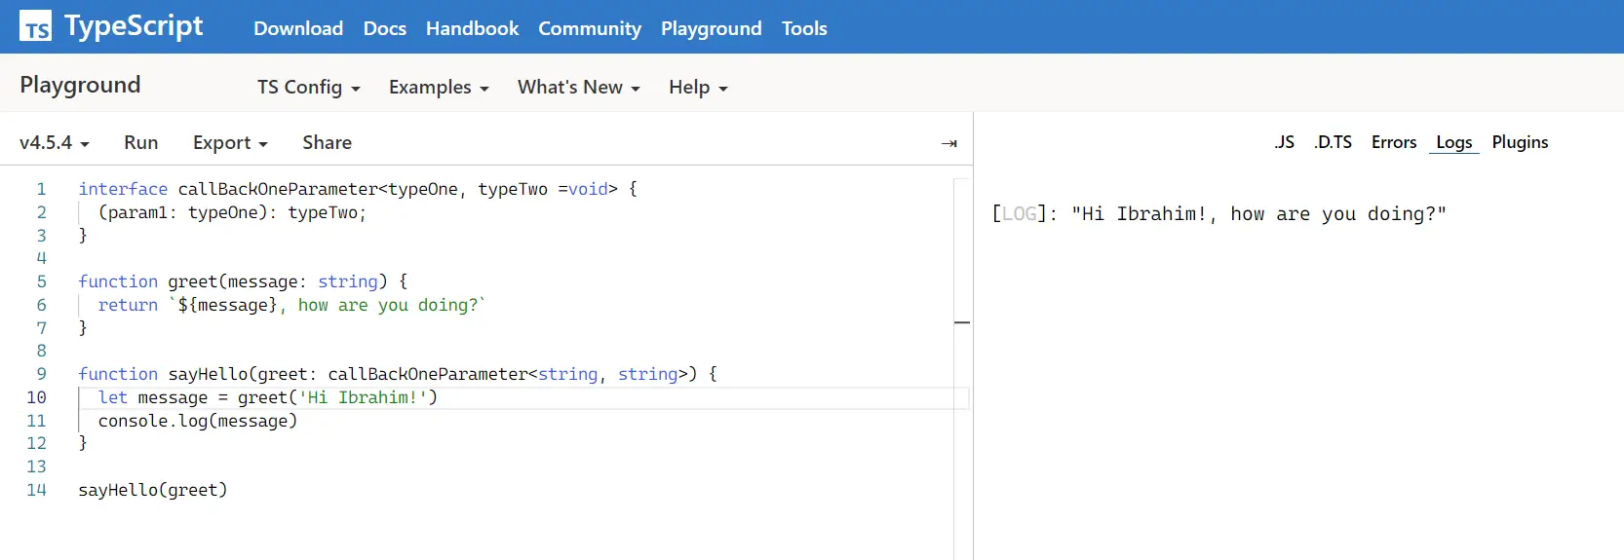Open Playground from top navigation

[712, 28]
